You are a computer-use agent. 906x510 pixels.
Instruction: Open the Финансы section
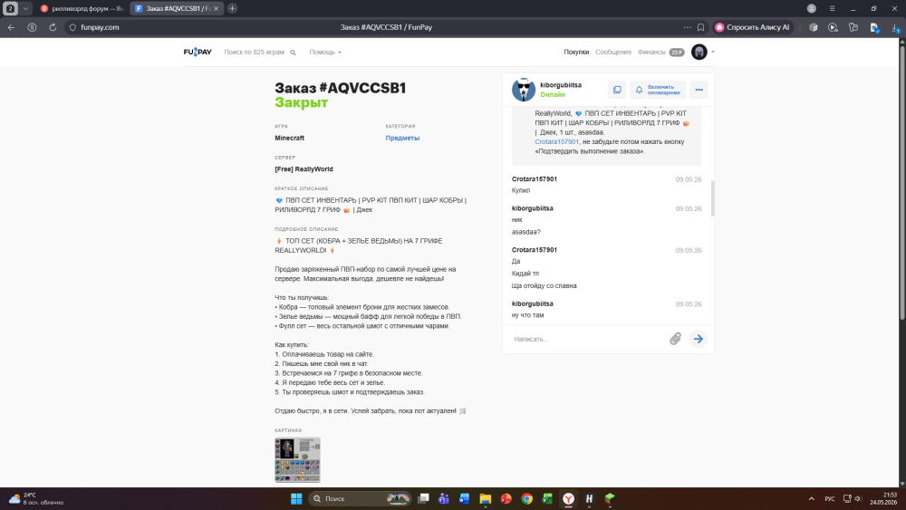(651, 52)
